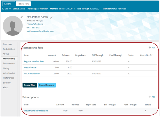This screenshot has height=117, width=160.
Task: Add a new membership fee item
Action: pos(152,47)
